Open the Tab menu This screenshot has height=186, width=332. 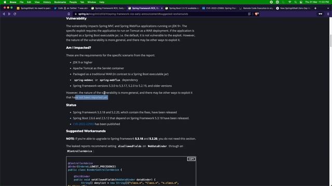[x=82, y=2]
